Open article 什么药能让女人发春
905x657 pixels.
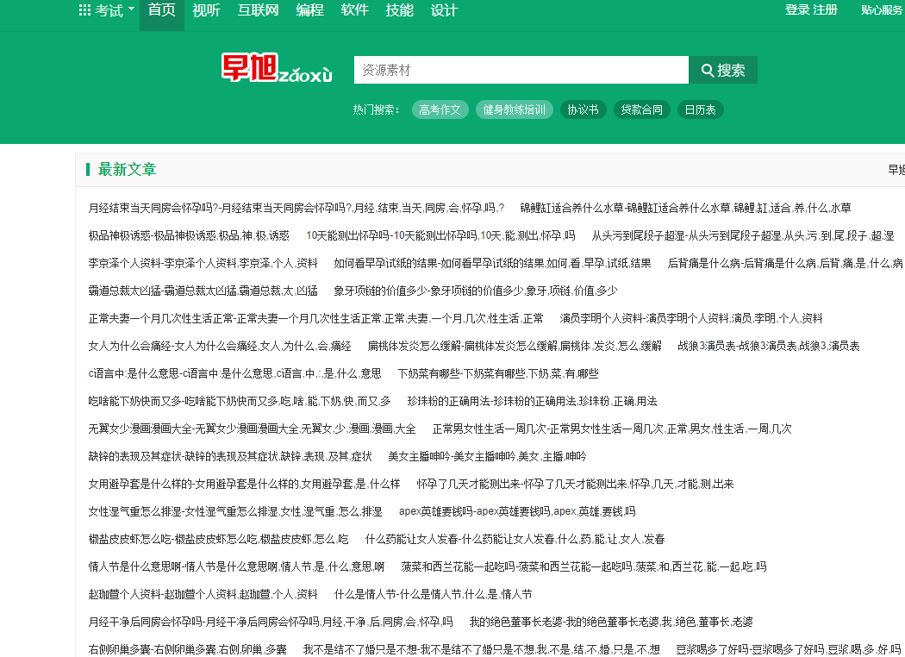click(515, 541)
